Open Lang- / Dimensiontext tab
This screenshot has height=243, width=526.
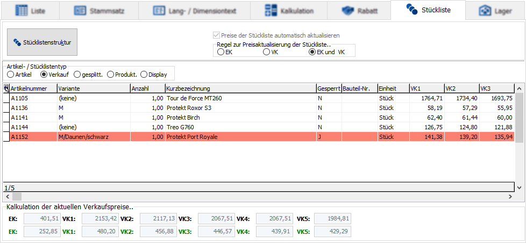coord(195,10)
